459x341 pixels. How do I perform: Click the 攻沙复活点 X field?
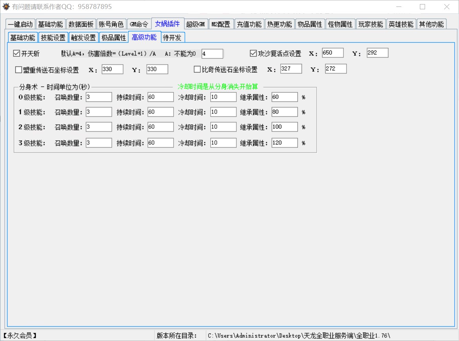tap(333, 52)
